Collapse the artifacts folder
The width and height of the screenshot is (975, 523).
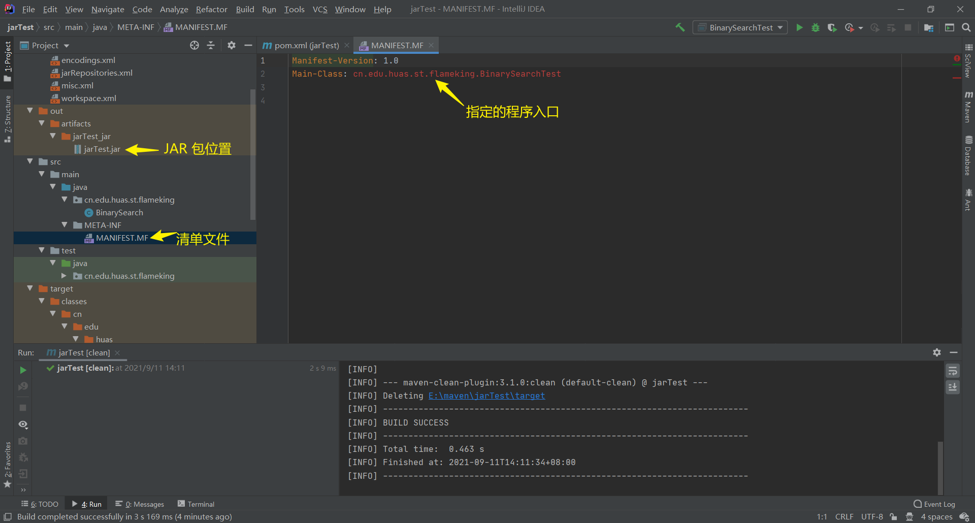click(x=42, y=123)
